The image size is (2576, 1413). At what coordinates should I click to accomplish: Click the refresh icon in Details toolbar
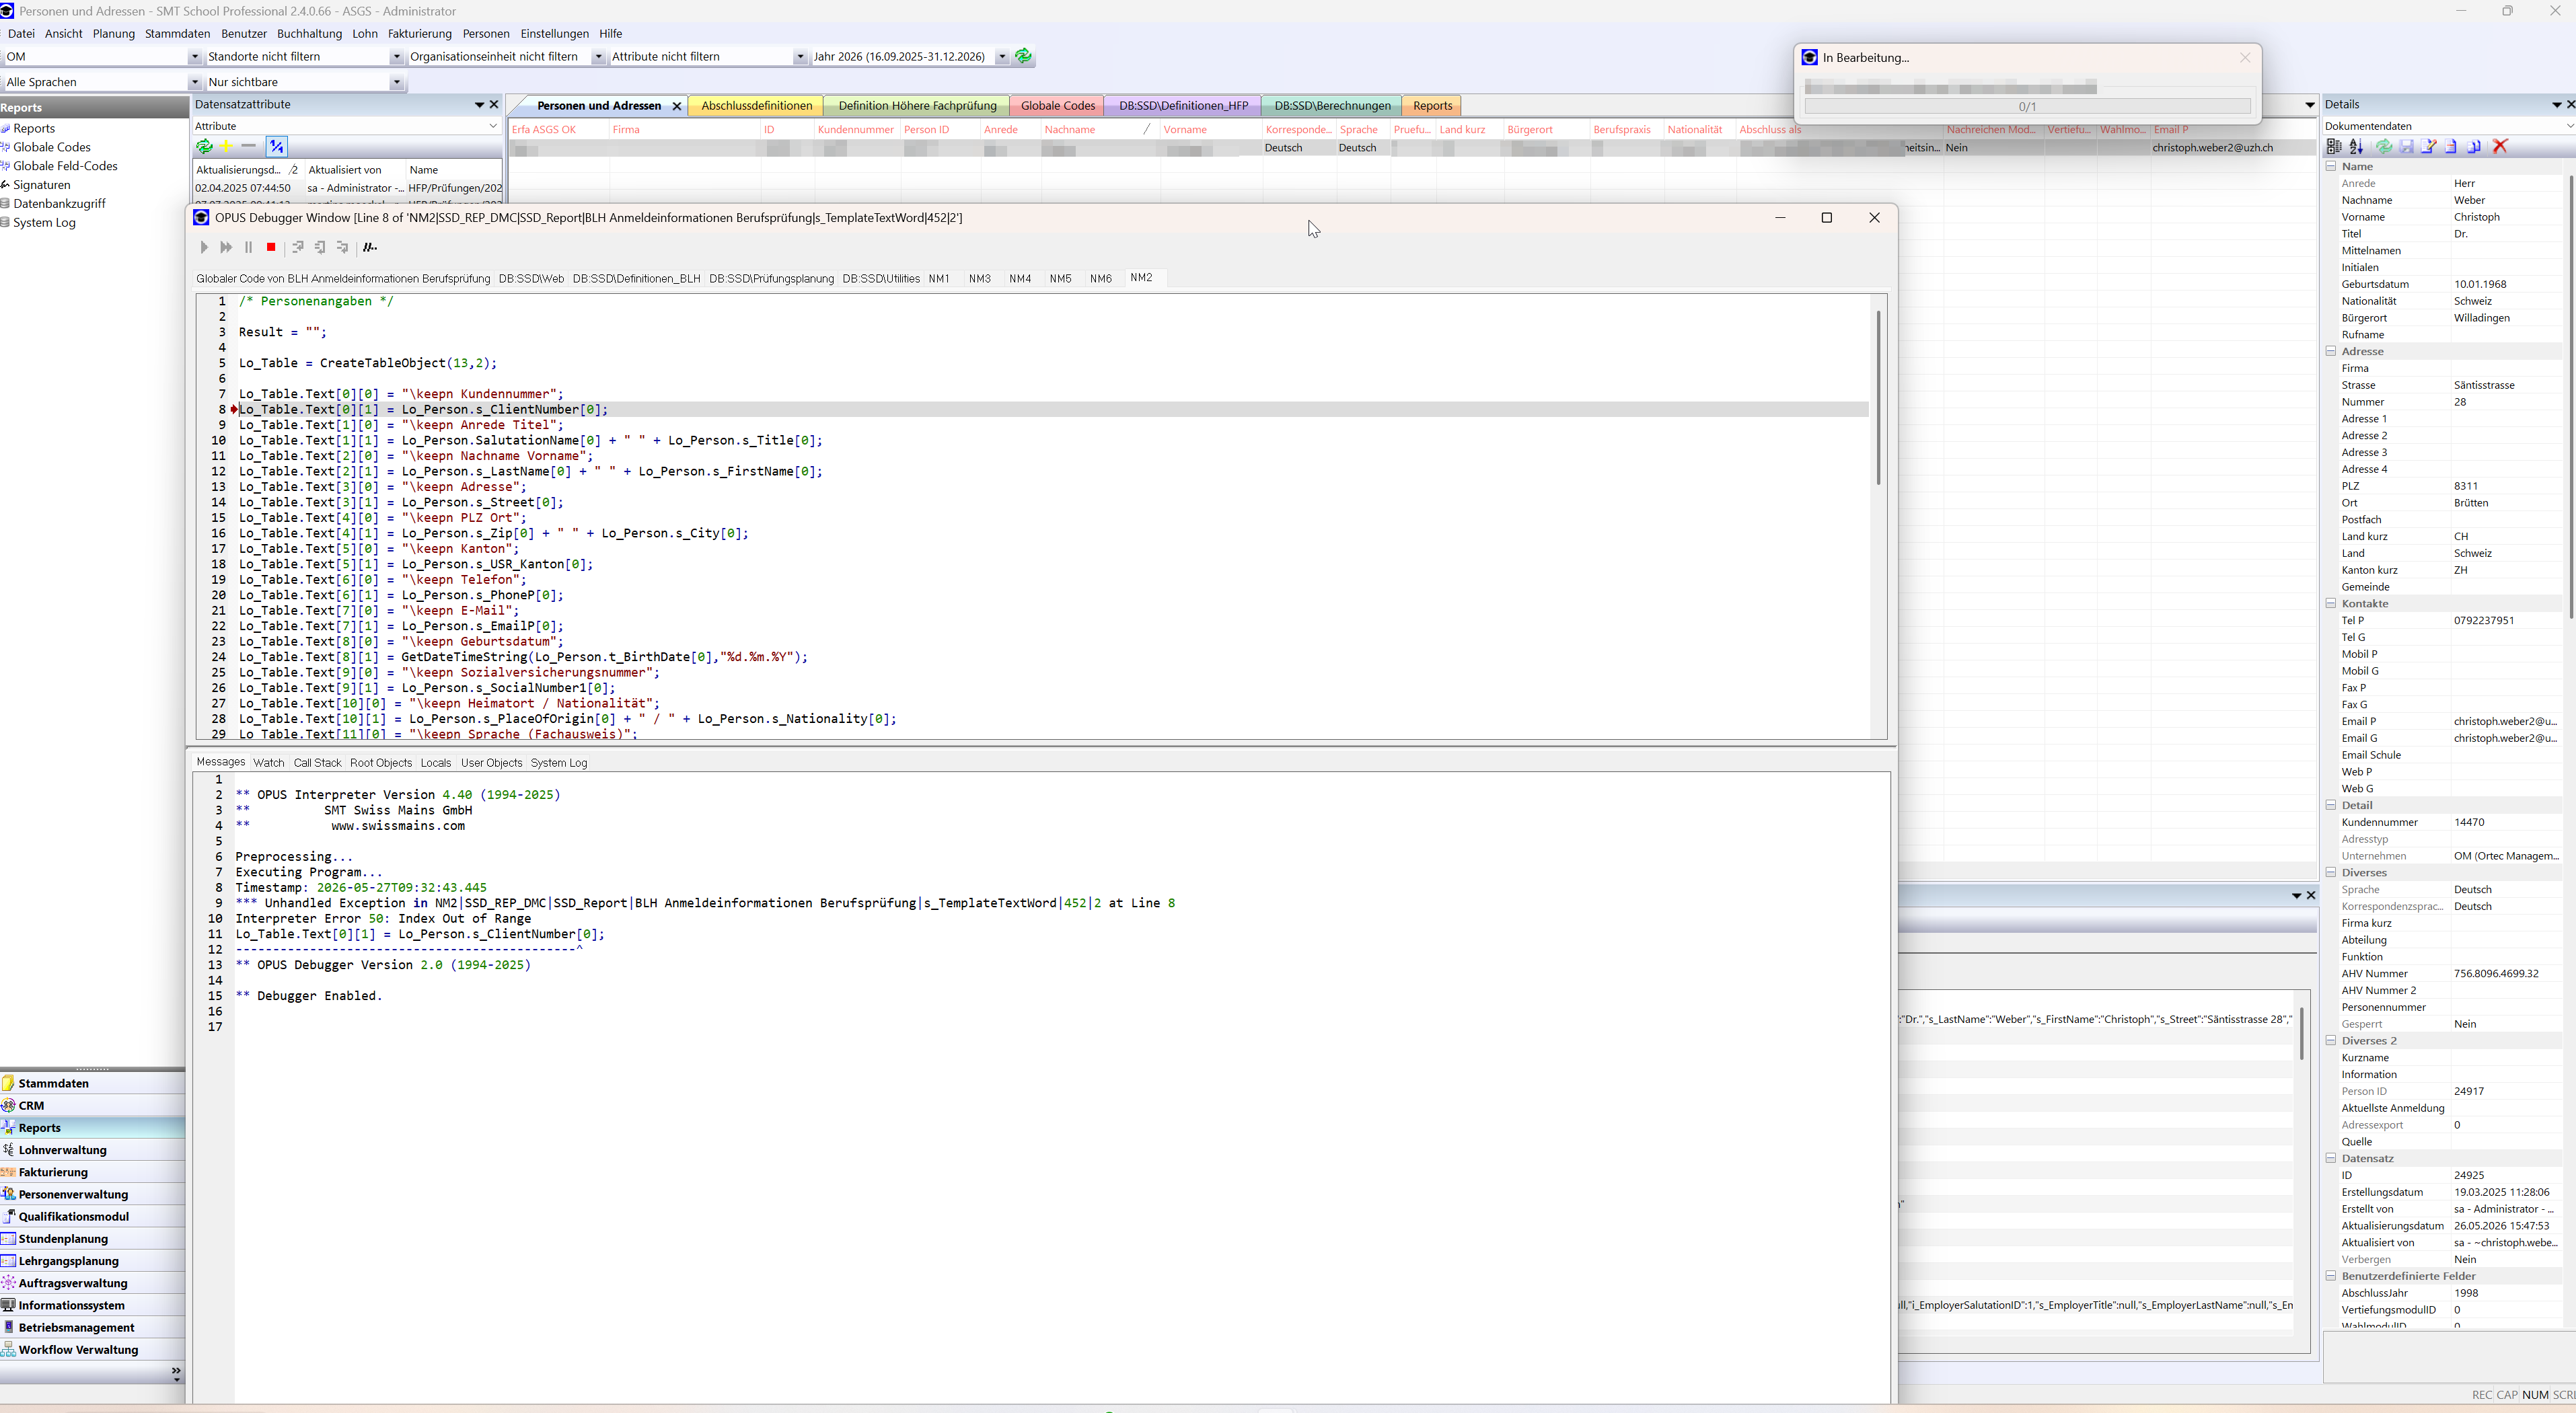(x=2384, y=146)
